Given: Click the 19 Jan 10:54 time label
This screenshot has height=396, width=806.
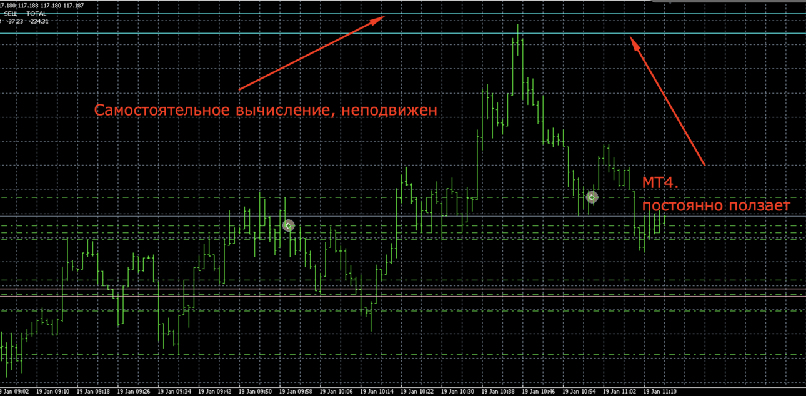Looking at the screenshot, I should [x=580, y=392].
